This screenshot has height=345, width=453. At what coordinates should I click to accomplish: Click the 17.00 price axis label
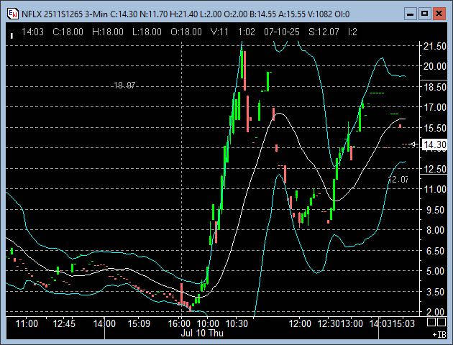(x=434, y=107)
